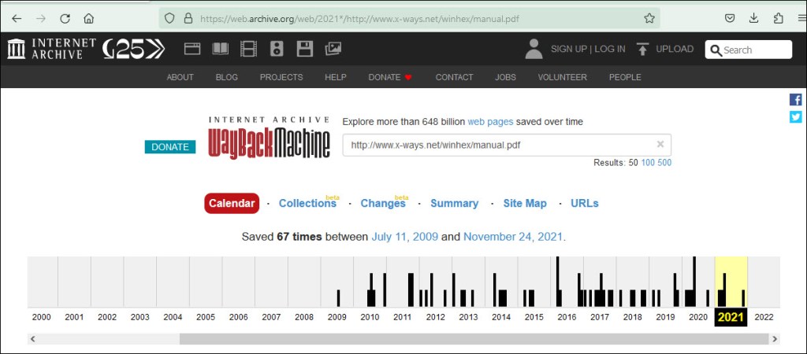807x354 pixels.
Task: Click the UPLOAD link
Action: tap(675, 49)
